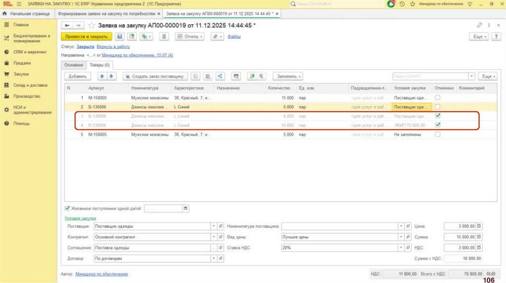Click 'Создать заказ поставщику' button
This screenshot has height=283, width=506.
click(x=155, y=76)
